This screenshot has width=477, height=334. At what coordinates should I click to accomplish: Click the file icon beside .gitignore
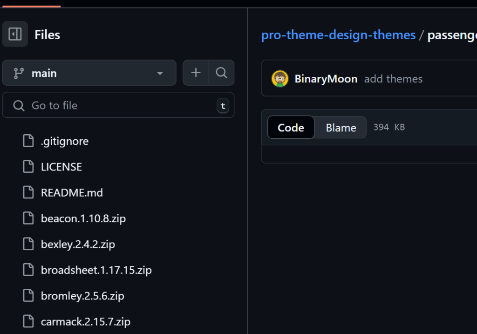[x=28, y=141]
